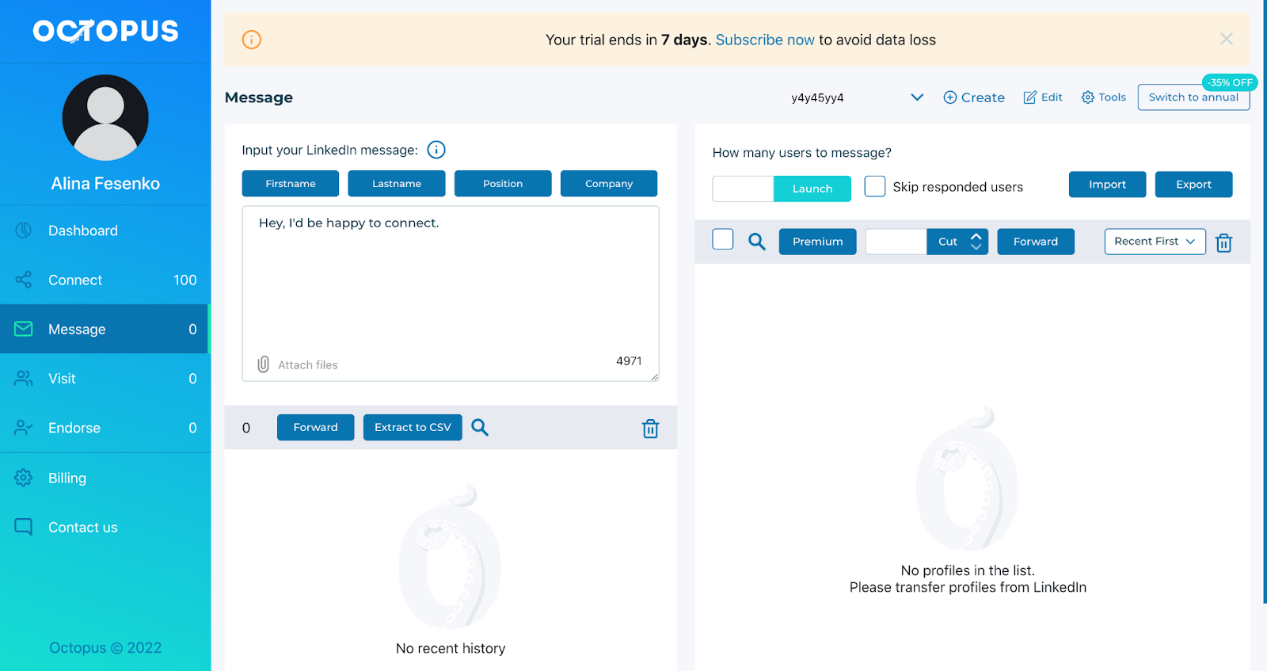Search history with the magnifier icon
1267x671 pixels.
click(x=480, y=428)
